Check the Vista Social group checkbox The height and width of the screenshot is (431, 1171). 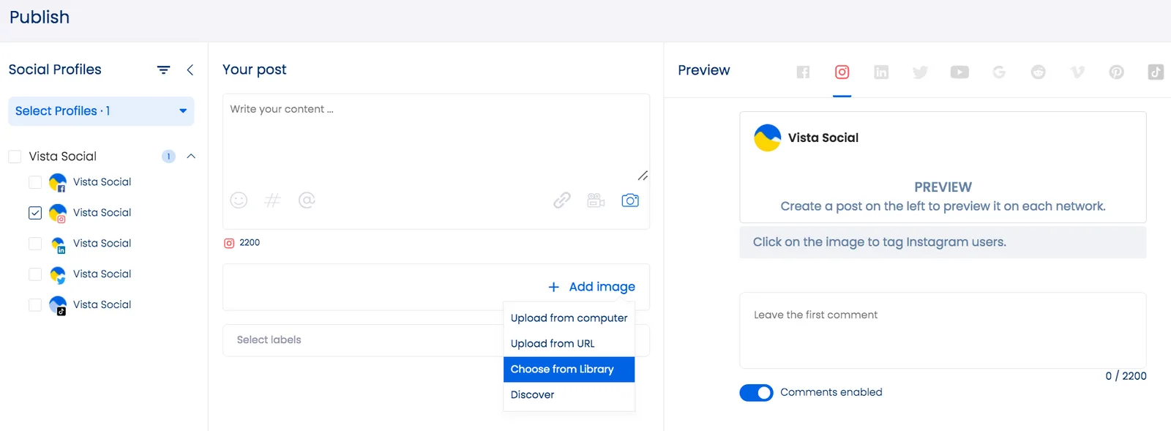(15, 157)
